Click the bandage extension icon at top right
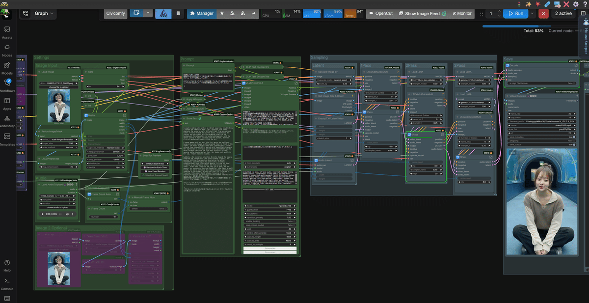Image resolution: width=589 pixels, height=303 pixels. coord(548,4)
